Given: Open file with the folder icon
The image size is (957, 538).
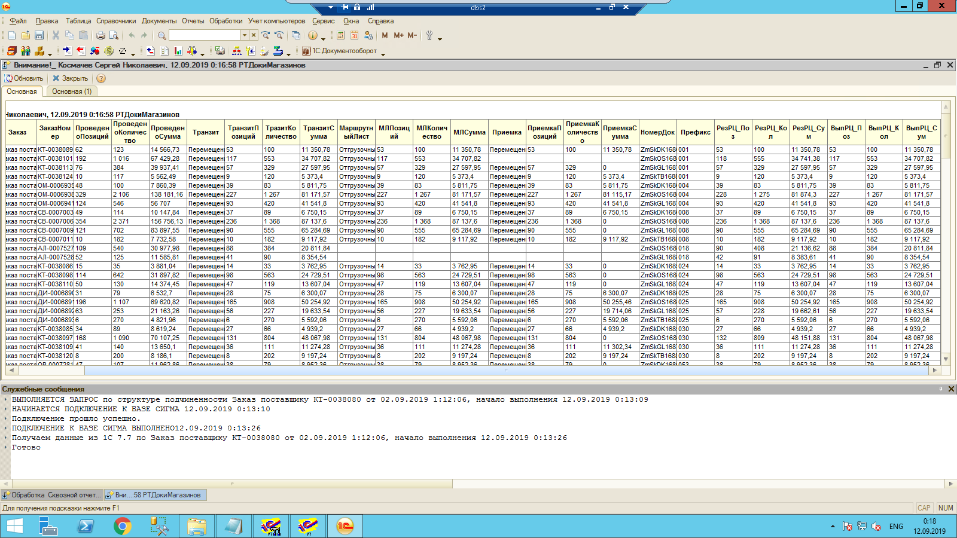Looking at the screenshot, I should [25, 36].
